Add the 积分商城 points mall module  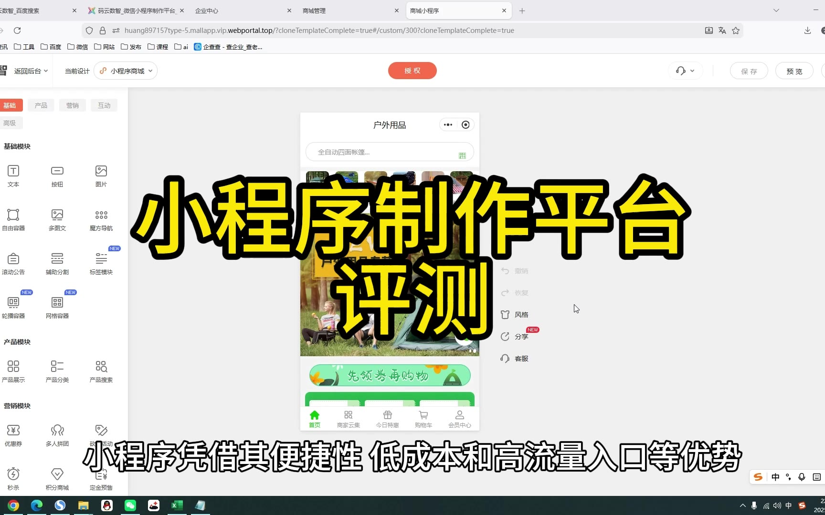(x=57, y=479)
